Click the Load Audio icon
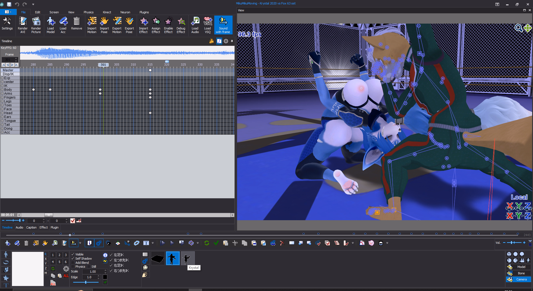Viewport: 533px width, 291px height. (195, 25)
